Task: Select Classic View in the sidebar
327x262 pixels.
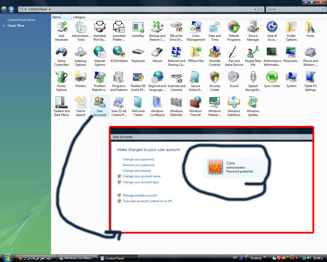Action: click(16, 26)
